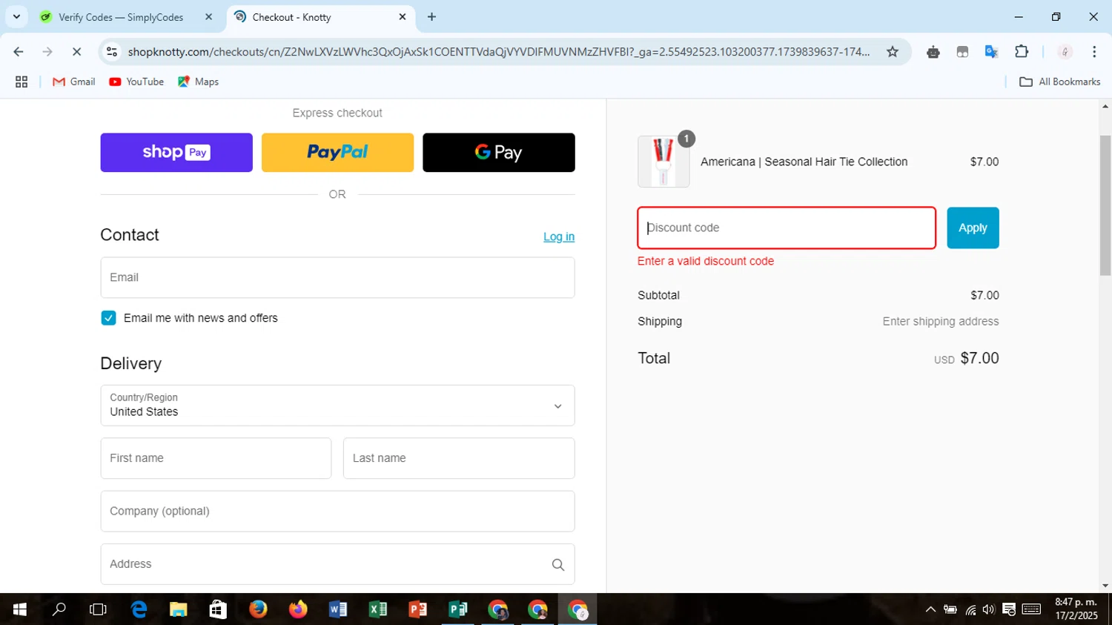This screenshot has width=1112, height=625.
Task: Open File Explorer from the taskbar
Action: (179, 609)
